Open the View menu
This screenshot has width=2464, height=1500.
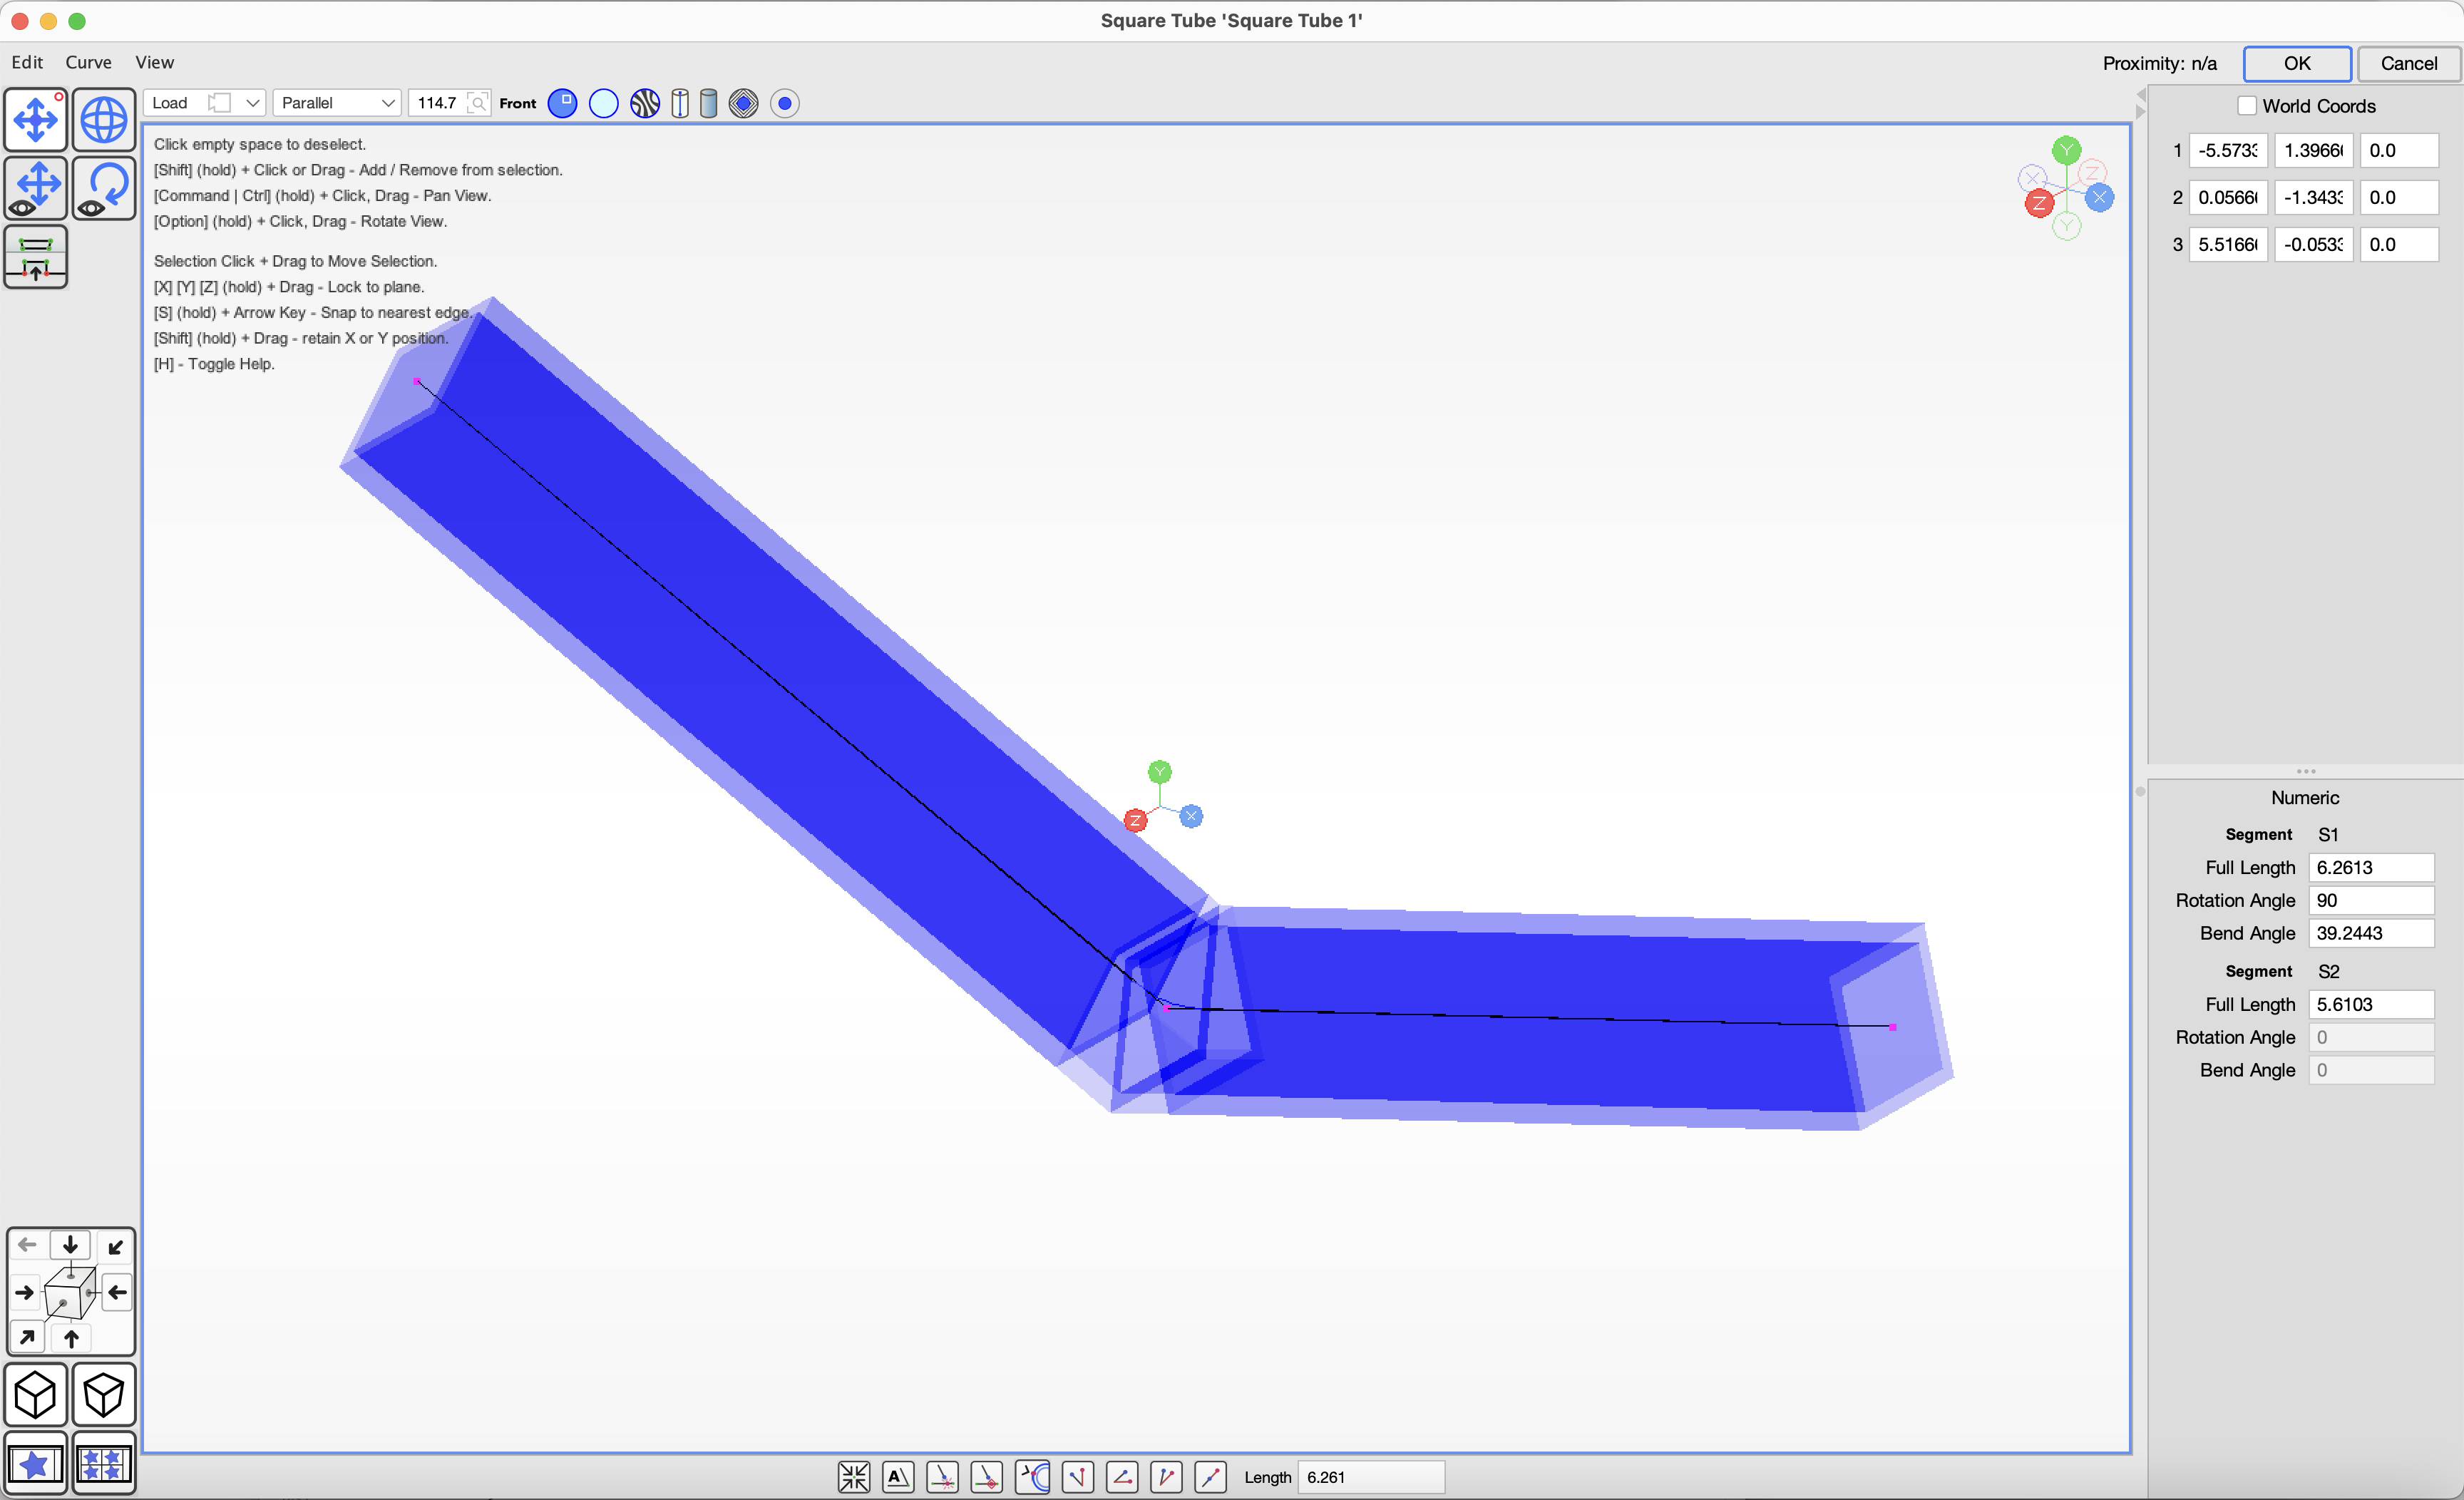[x=154, y=62]
